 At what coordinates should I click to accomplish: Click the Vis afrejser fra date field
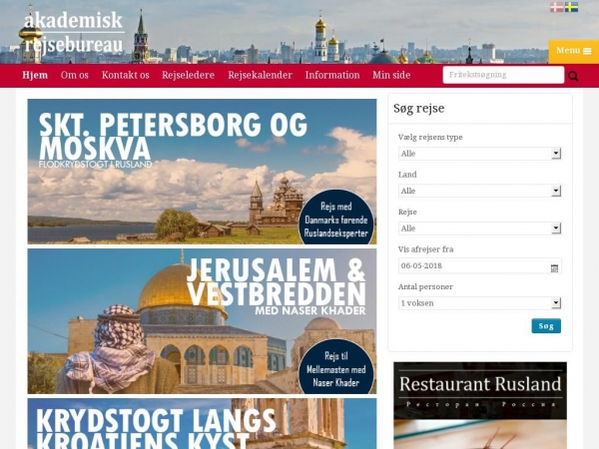point(479,265)
